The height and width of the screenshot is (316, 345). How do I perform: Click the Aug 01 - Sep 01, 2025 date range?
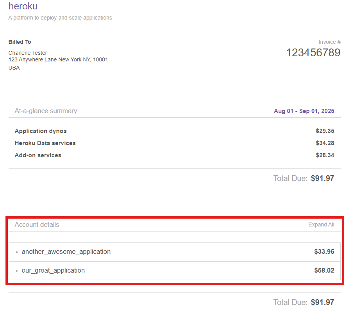(304, 111)
